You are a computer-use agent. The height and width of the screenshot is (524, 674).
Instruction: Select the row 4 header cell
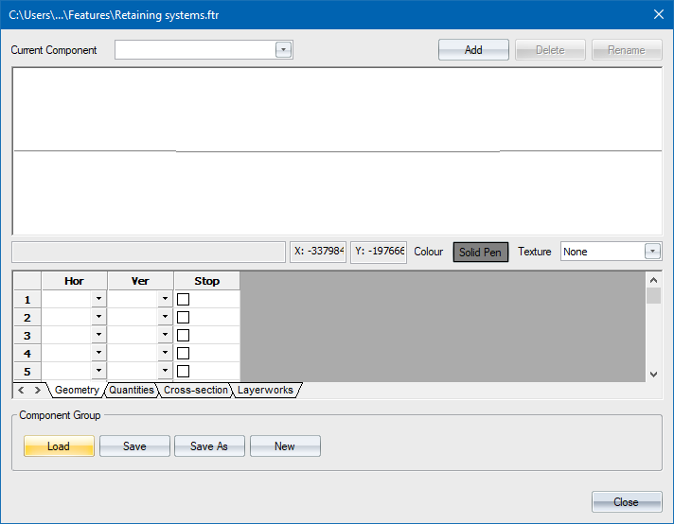coord(27,354)
